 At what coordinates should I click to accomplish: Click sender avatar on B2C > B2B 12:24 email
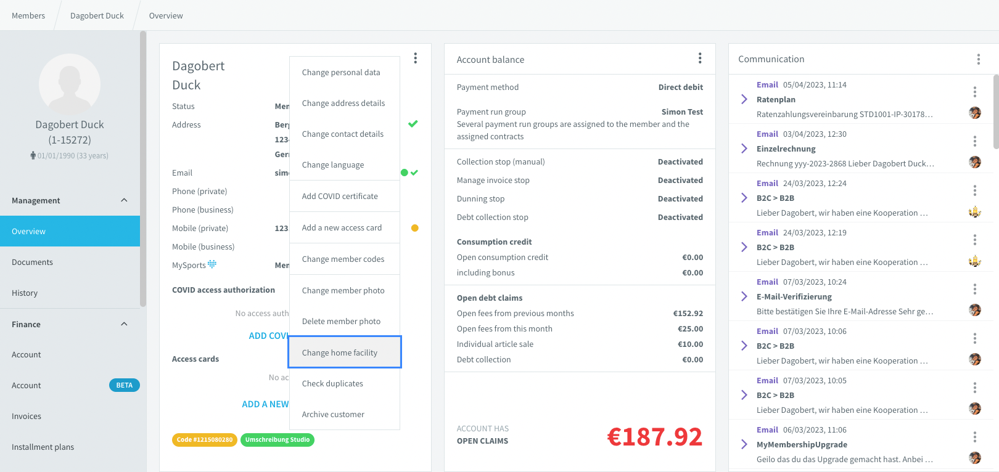coord(975,212)
